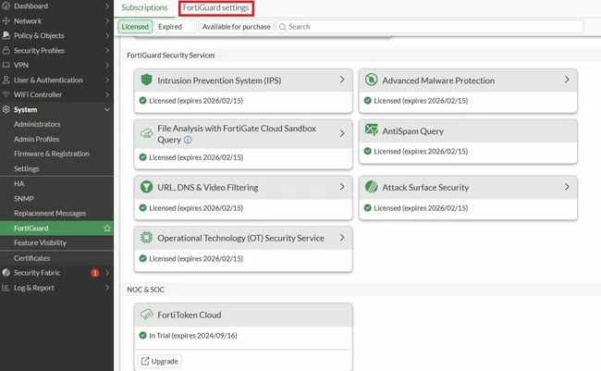Click the Security Profiles lock icon
The height and width of the screenshot is (371, 601).
[6, 50]
